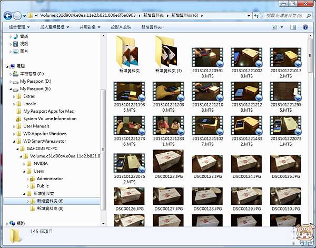Screen dimensions: 316x248
Task: Expand the local disk (C:) node
Action: pyautogui.click(x=11, y=74)
